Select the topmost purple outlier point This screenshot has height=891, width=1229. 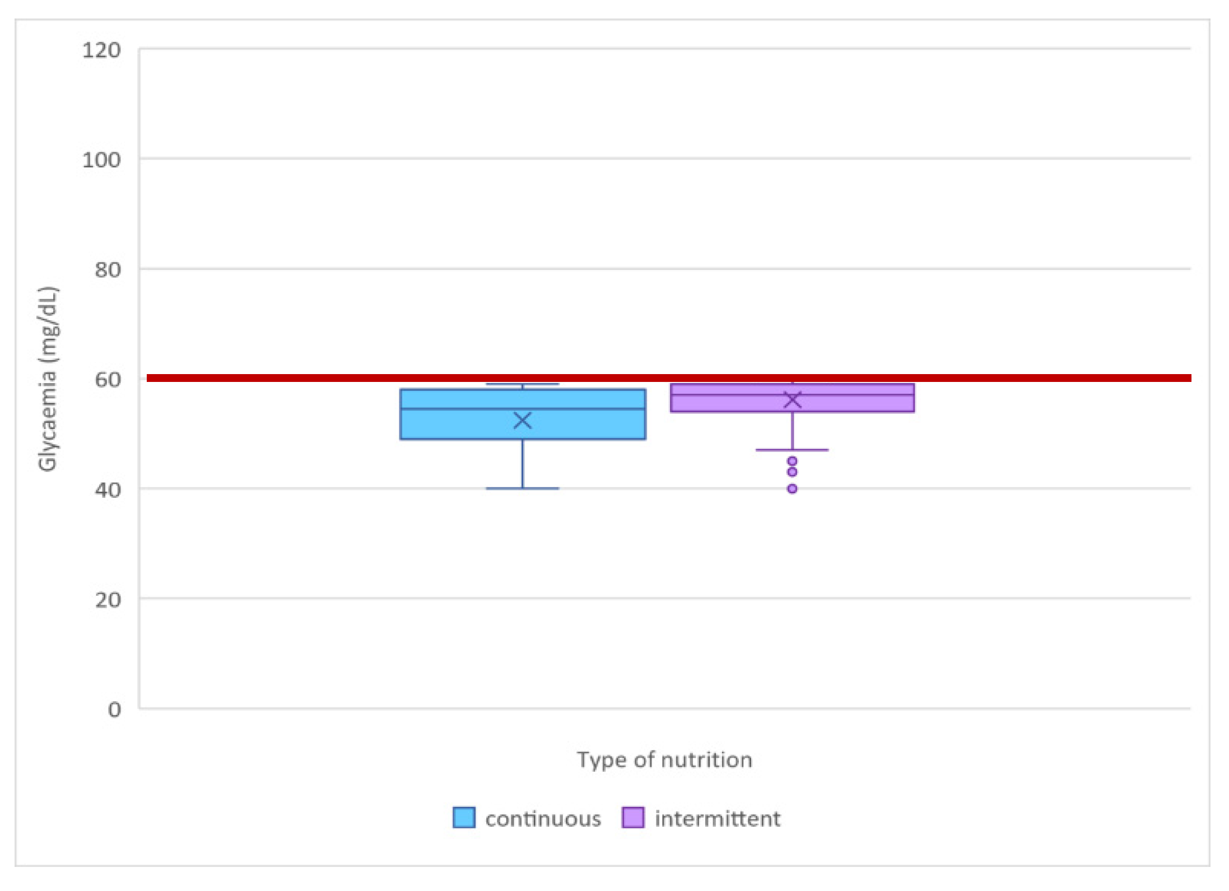tap(792, 461)
